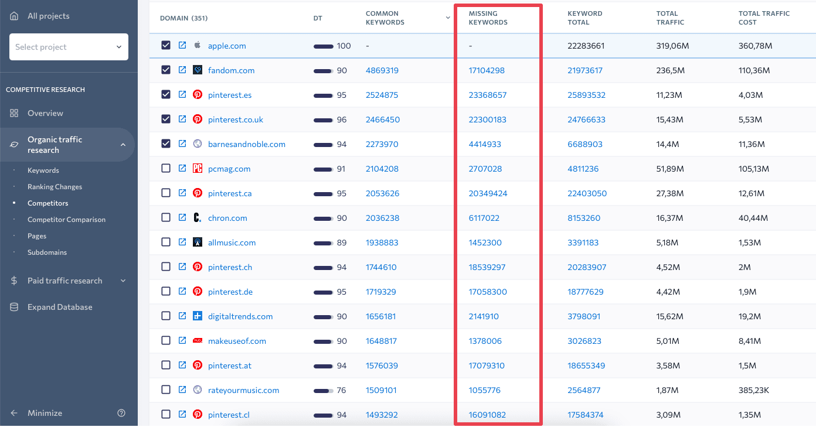
Task: Open external link icon for chron.com
Action: click(x=182, y=218)
